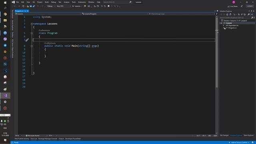The width and height of the screenshot is (256, 144).
Task: Open the Server Explorer side tab
Action: [x=12, y=25]
